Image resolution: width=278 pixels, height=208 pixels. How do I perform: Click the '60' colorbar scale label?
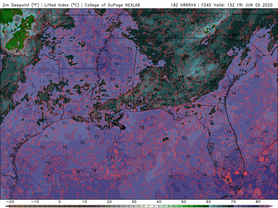[x=208, y=202]
